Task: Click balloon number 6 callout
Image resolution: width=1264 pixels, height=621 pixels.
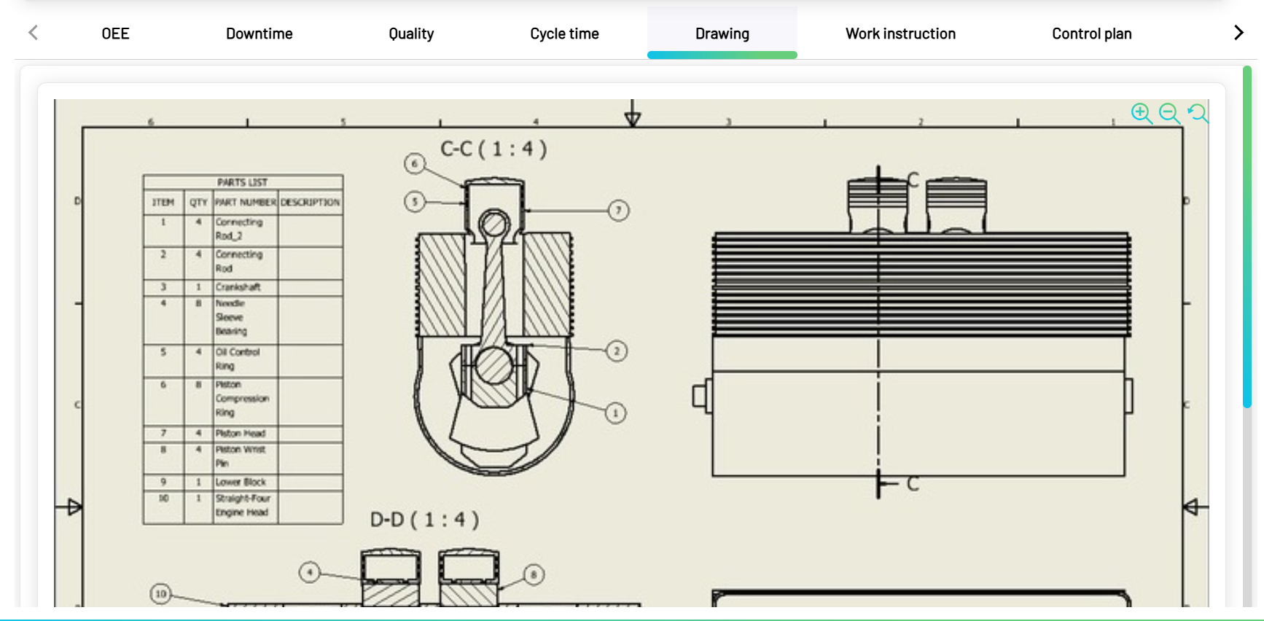Action: (415, 163)
